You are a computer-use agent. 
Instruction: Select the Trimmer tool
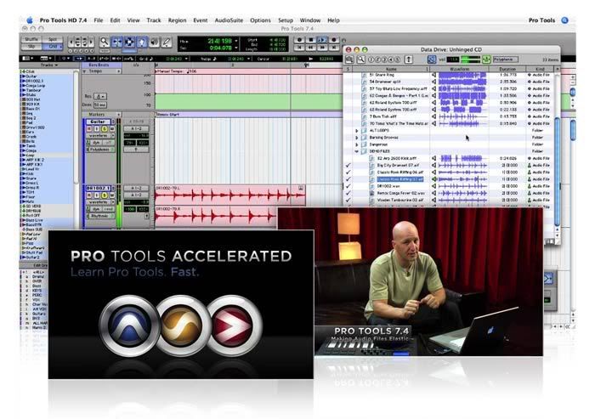(x=117, y=42)
